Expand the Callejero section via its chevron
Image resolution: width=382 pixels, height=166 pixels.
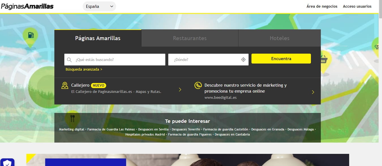click(x=180, y=89)
